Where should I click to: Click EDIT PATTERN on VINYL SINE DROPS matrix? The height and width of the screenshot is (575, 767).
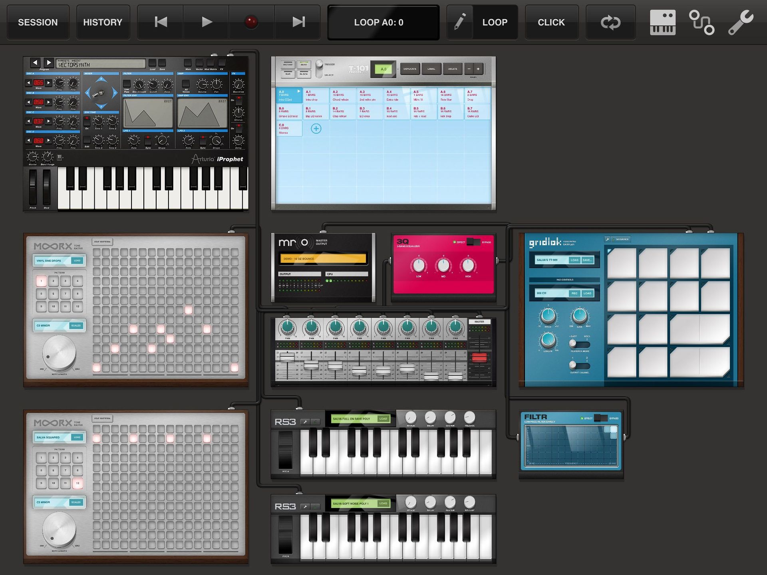click(102, 242)
